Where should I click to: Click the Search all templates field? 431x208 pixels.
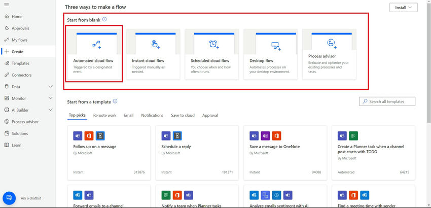[x=387, y=101]
